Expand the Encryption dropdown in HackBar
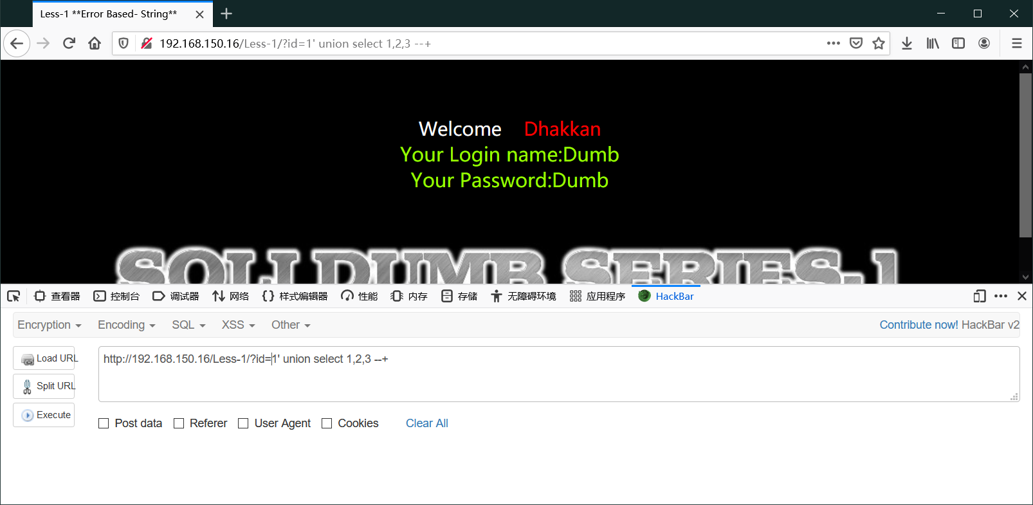Screen dimensions: 1033x505 click(x=50, y=325)
